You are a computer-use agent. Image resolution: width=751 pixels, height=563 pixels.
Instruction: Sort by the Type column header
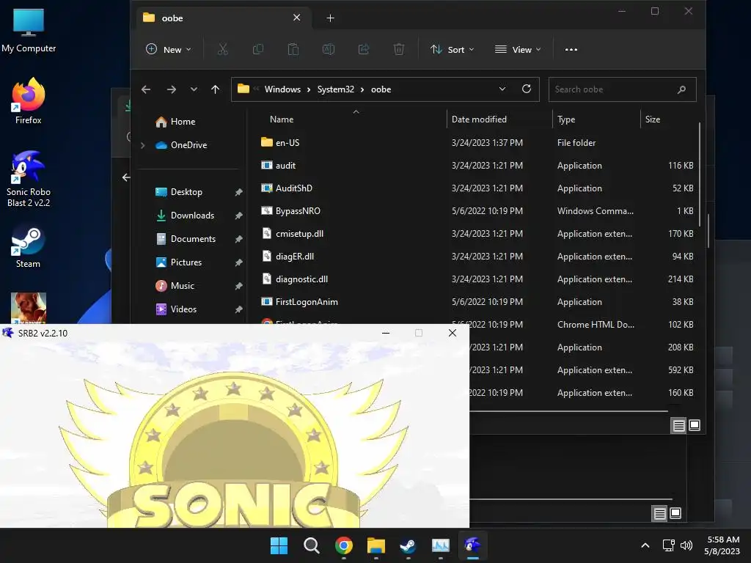coord(566,119)
